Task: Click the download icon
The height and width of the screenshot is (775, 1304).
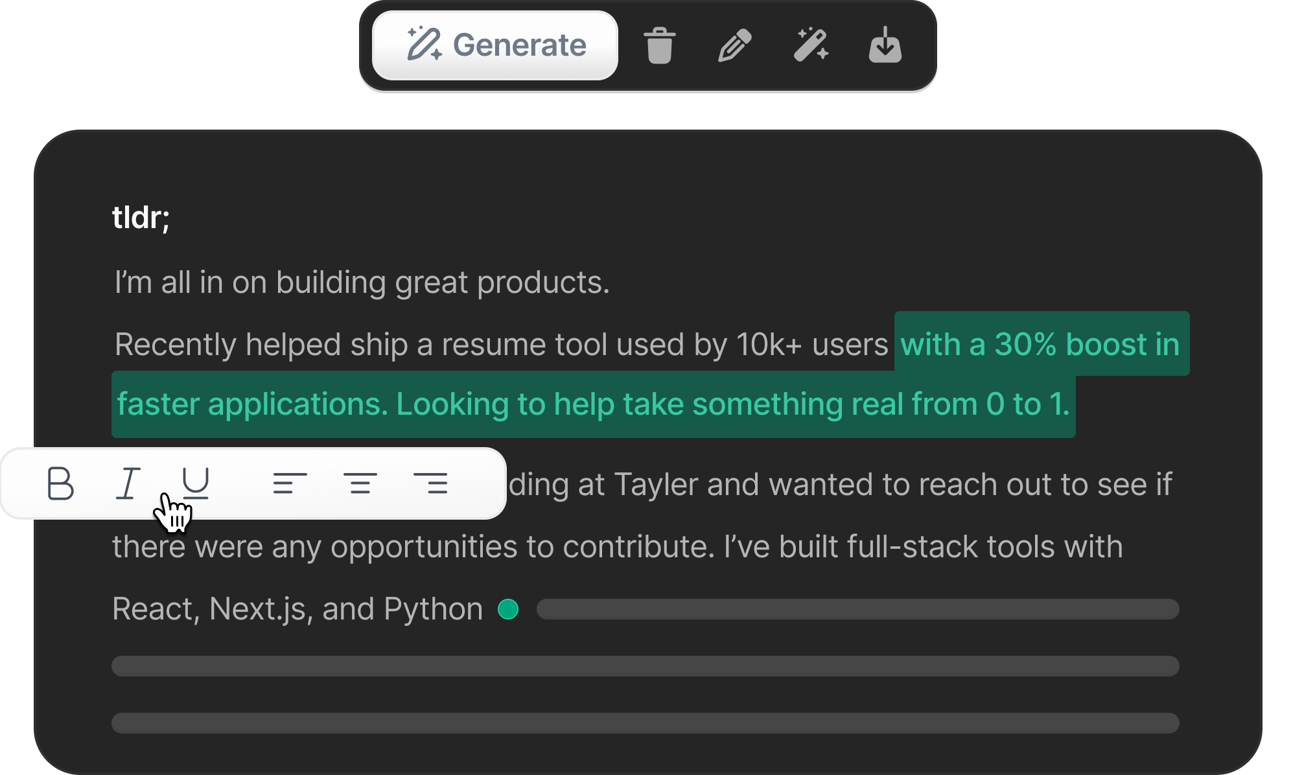Action: (x=885, y=45)
